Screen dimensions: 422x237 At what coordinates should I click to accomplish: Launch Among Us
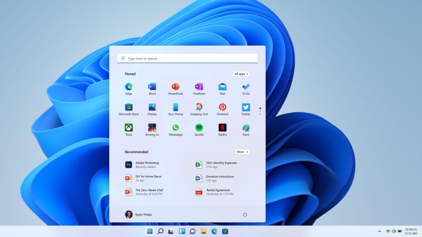[x=152, y=130]
